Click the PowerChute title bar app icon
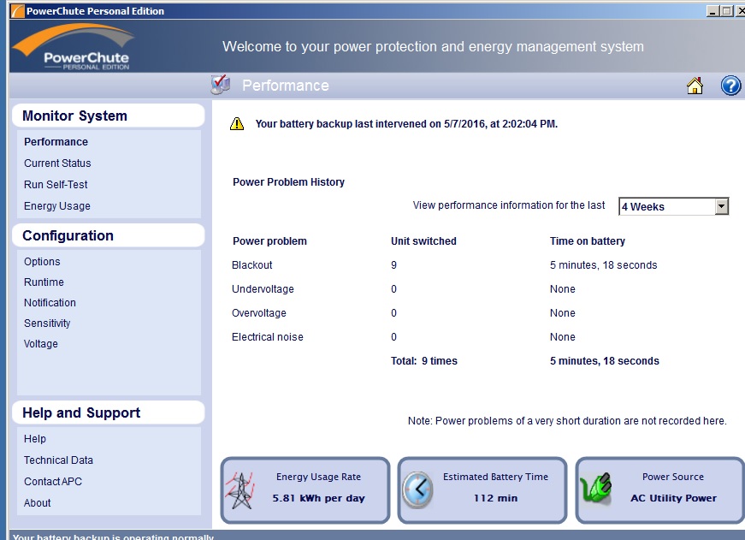745x540 pixels. tap(18, 11)
